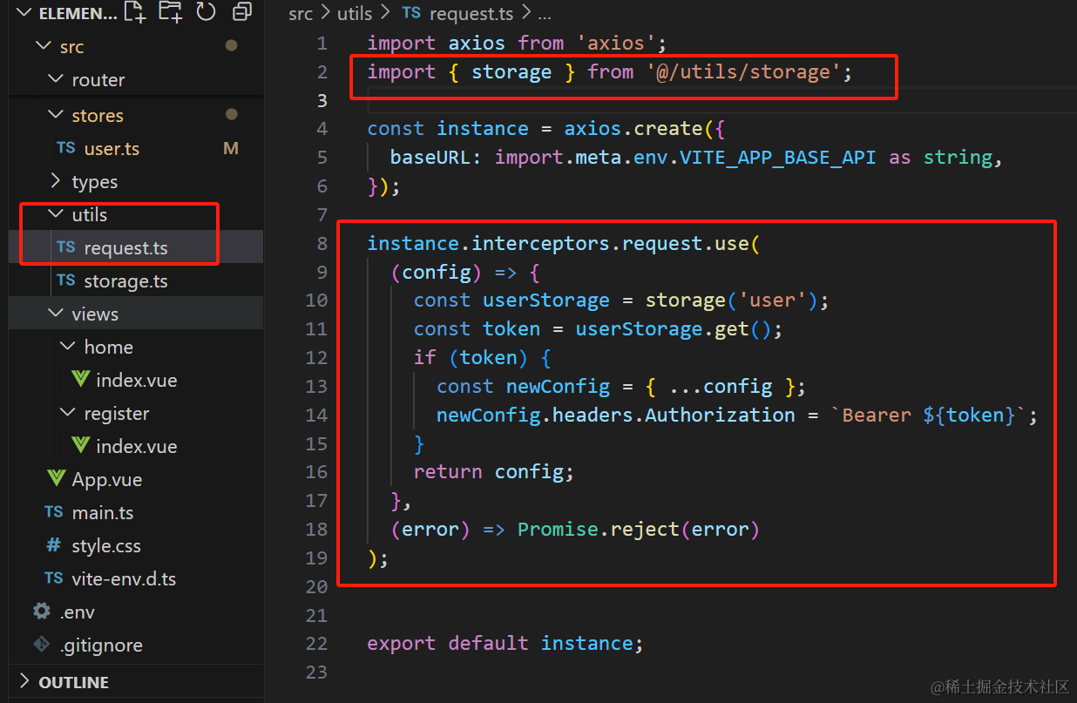1077x703 pixels.
Task: Click the New File icon in explorer header
Action: [x=134, y=11]
